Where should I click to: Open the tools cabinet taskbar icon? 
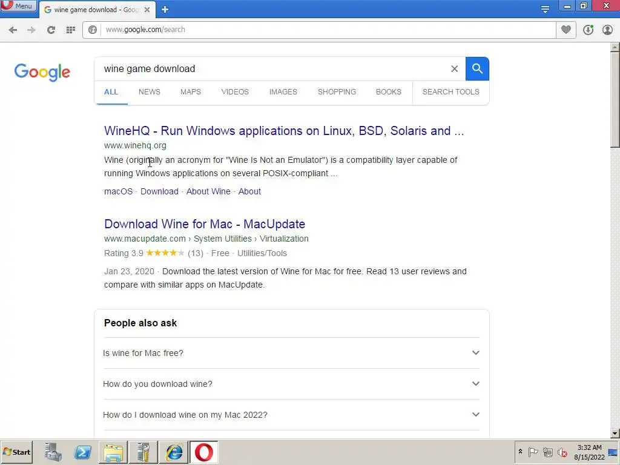pos(143,452)
